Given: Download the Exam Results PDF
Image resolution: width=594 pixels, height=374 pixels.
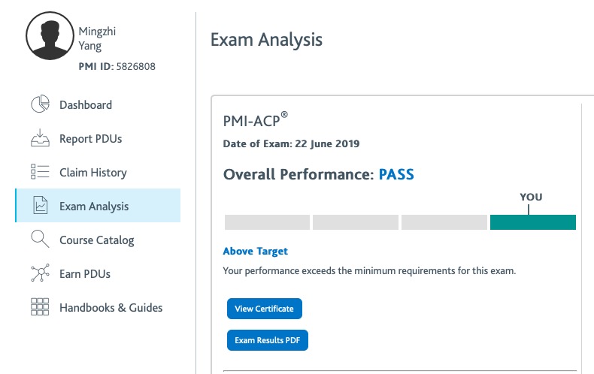Looking at the screenshot, I should click(x=268, y=340).
